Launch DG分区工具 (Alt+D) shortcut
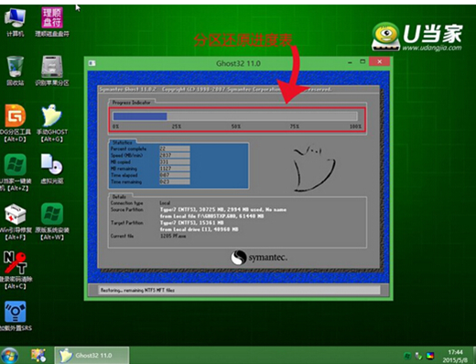Screen dimensions: 476x364 pyautogui.click(x=15, y=123)
